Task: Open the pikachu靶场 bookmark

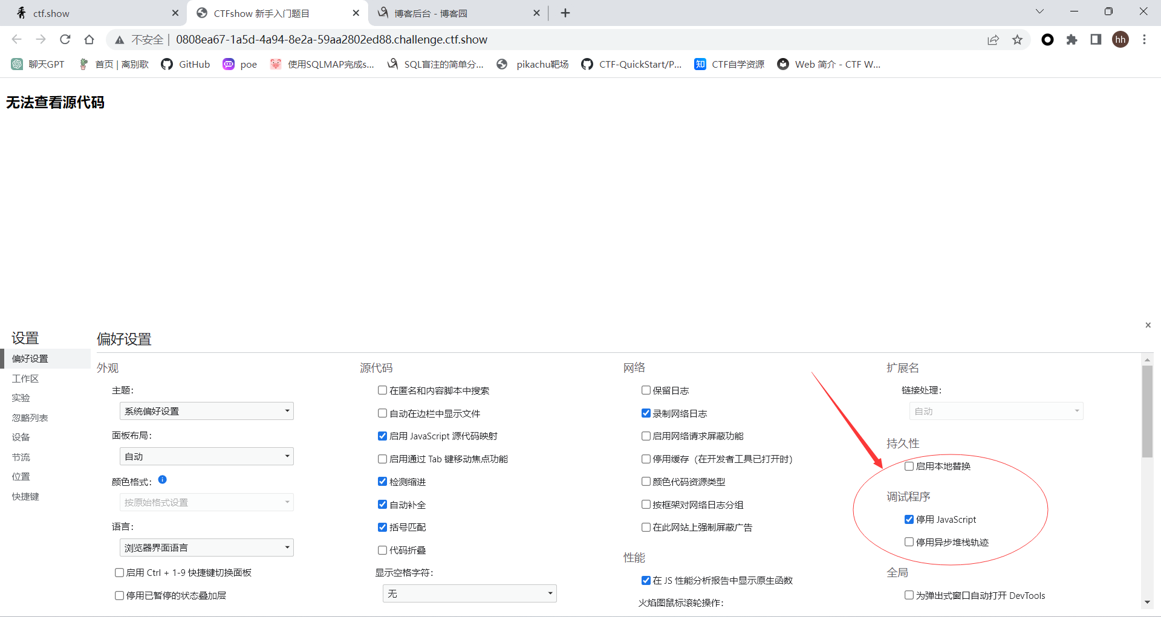Action: pos(533,64)
